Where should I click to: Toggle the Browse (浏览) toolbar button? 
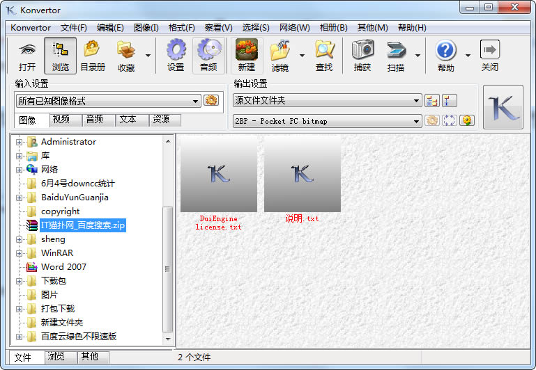(x=60, y=56)
